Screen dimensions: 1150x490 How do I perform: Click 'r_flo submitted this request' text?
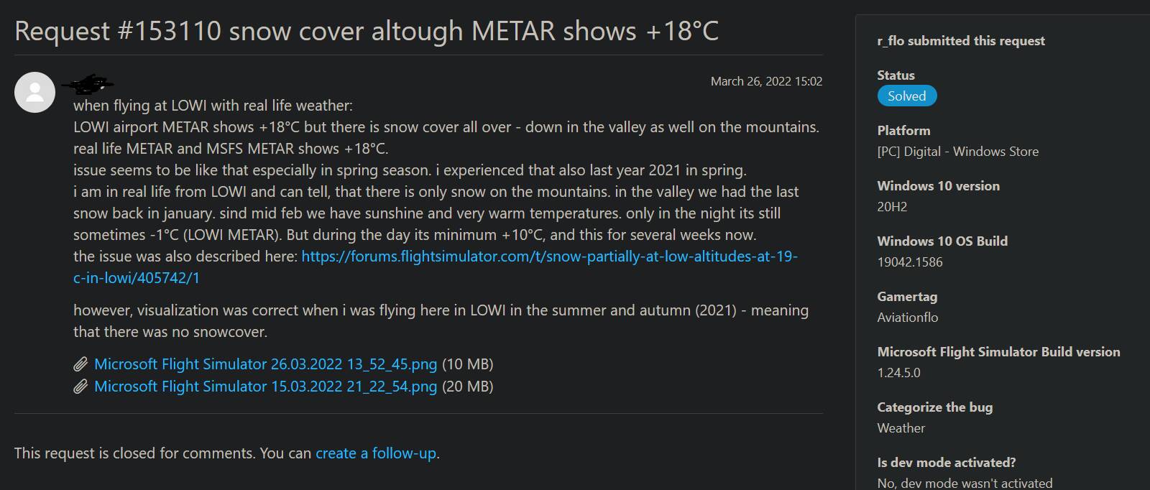click(x=961, y=41)
